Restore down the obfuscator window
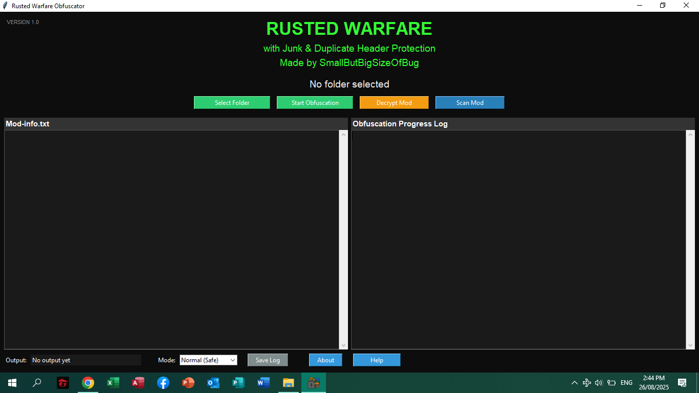The image size is (699, 393). click(x=663, y=6)
